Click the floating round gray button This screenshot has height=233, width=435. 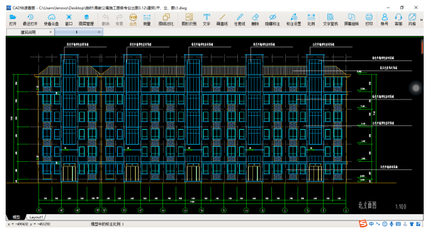pos(415,88)
